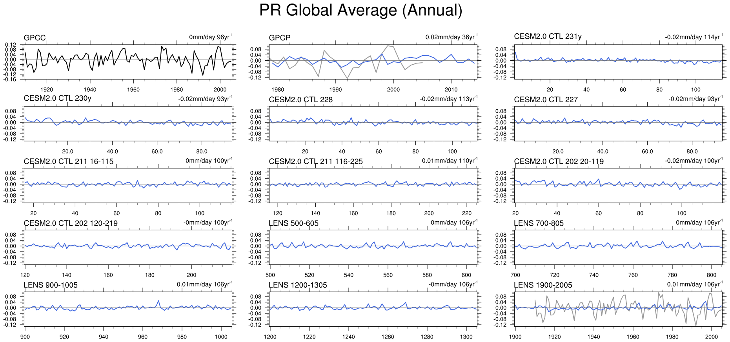The height and width of the screenshot is (342, 730).
Task: Click the LENS 900-1005 title
Action: click(51, 285)
